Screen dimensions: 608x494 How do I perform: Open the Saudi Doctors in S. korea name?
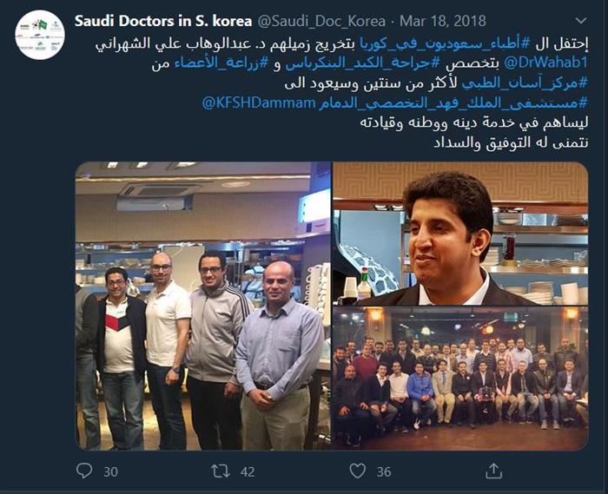(163, 21)
